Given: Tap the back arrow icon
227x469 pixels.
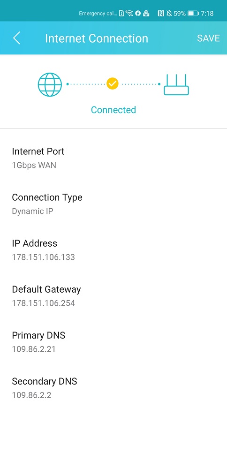Looking at the screenshot, I should pyautogui.click(x=16, y=38).
